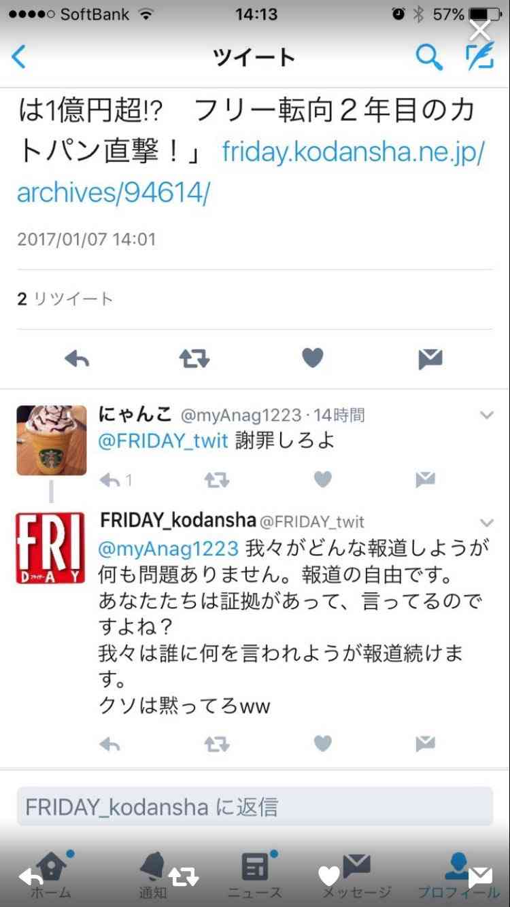Reply to the FRIDAY_kodansha reply tweet

[x=109, y=744]
